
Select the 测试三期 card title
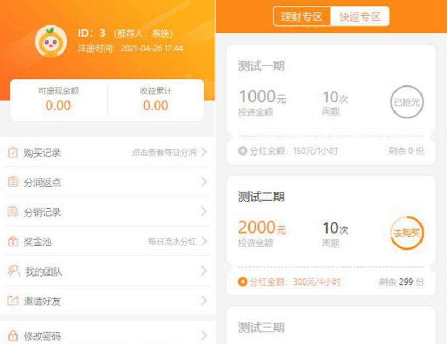coord(261,328)
